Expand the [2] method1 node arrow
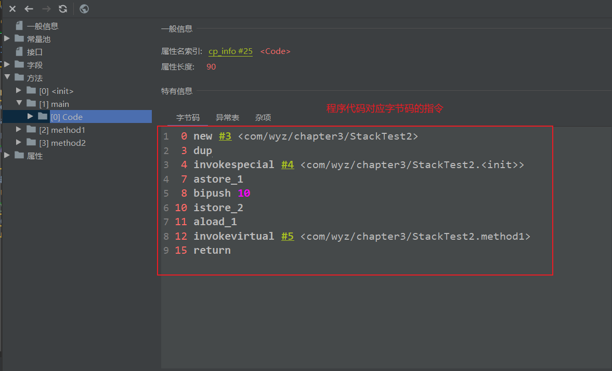Screen dimensions: 612x371 tap(19, 130)
